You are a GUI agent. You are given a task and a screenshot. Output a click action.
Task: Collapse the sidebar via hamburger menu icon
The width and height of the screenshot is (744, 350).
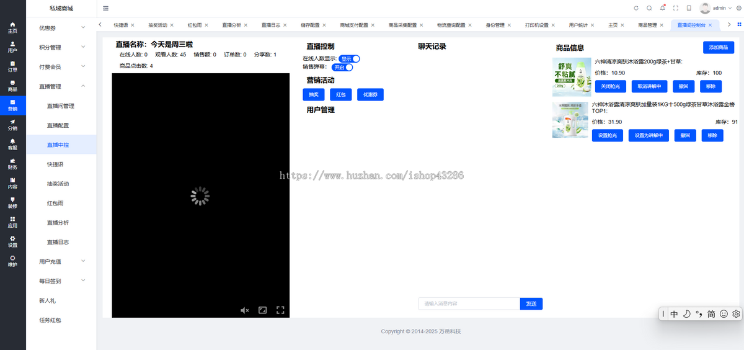pyautogui.click(x=105, y=8)
